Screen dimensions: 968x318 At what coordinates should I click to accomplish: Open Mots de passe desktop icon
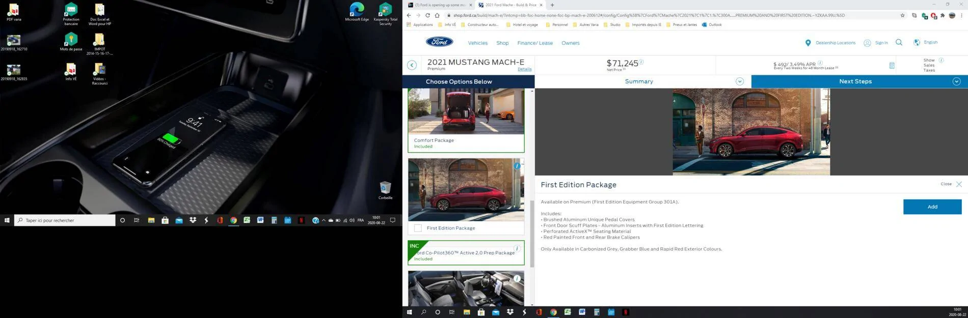[x=71, y=42]
